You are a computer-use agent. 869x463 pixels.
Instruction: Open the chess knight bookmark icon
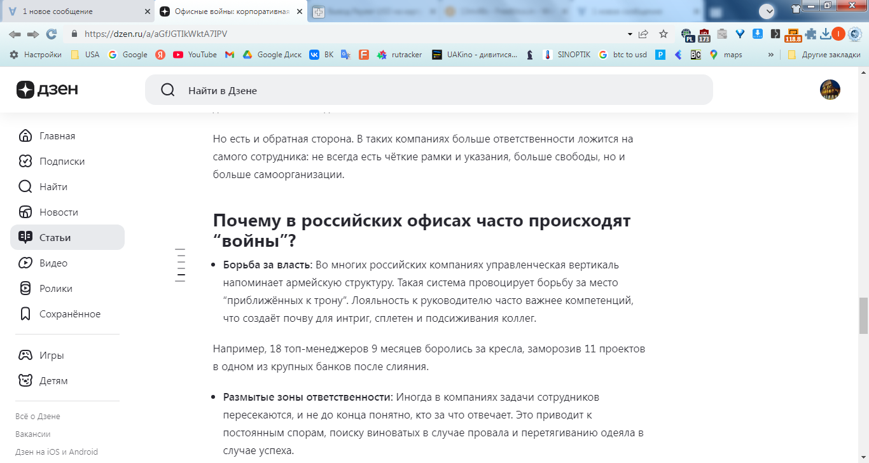tap(530, 55)
